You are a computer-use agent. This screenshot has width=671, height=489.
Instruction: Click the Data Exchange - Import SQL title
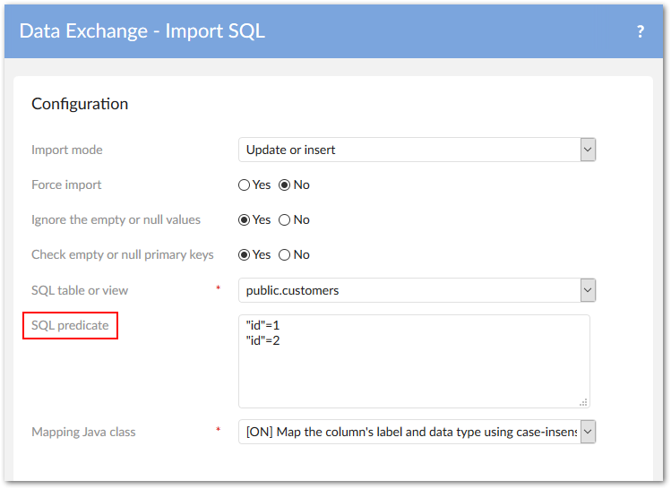[x=142, y=31]
